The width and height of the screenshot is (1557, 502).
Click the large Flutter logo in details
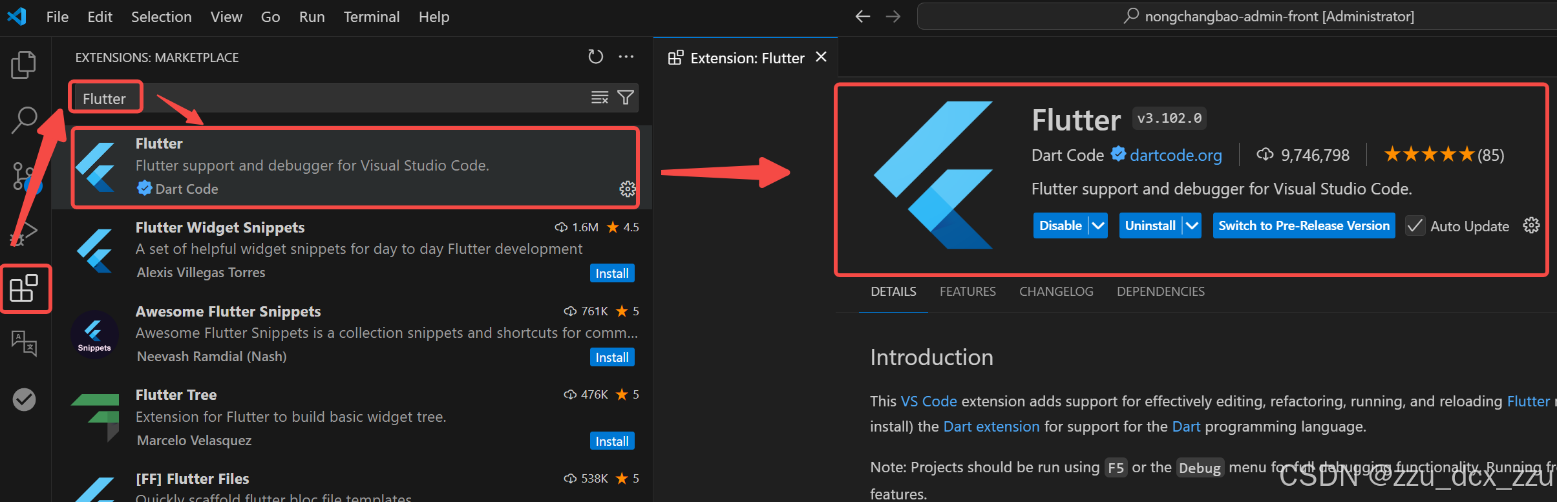[934, 175]
